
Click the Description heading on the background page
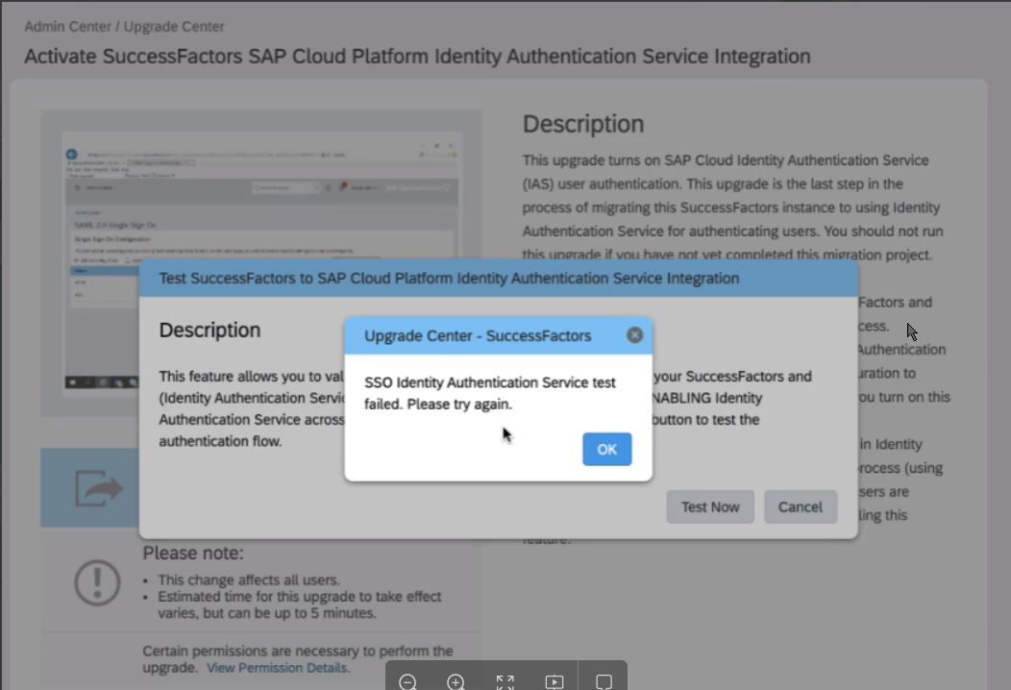(x=583, y=124)
